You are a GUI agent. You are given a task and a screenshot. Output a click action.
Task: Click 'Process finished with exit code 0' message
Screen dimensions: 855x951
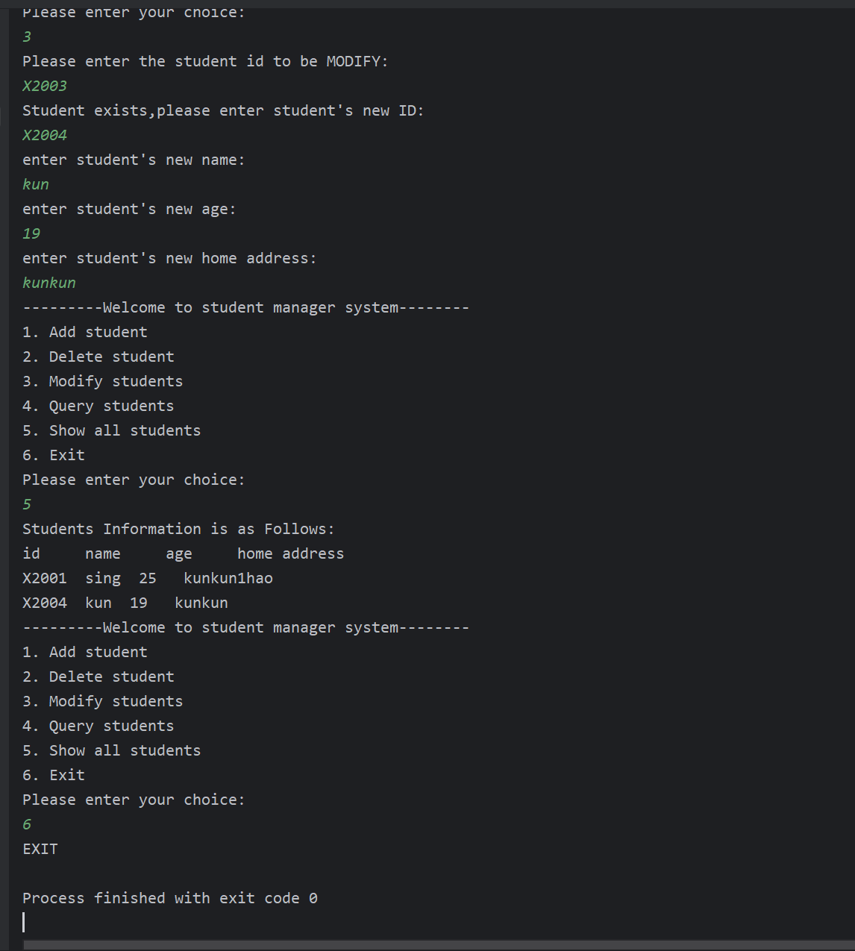(x=170, y=898)
